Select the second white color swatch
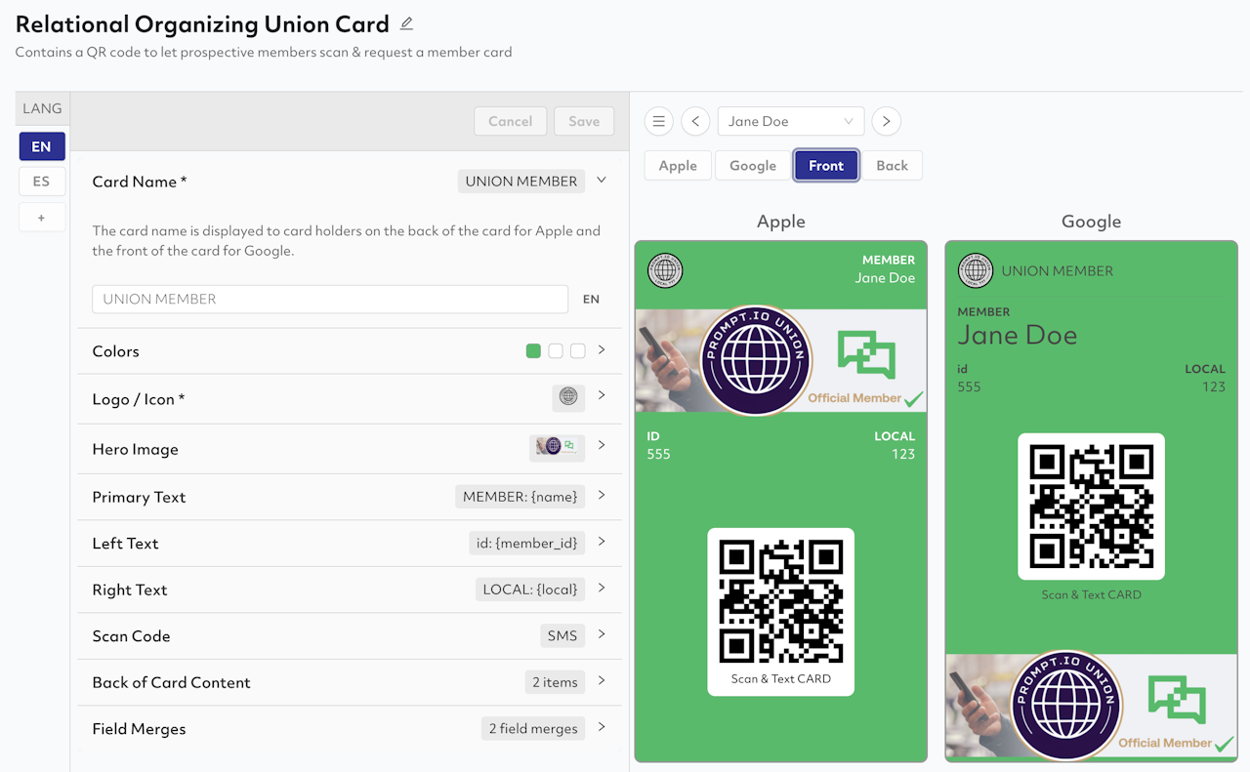The width and height of the screenshot is (1250, 772). tap(556, 351)
